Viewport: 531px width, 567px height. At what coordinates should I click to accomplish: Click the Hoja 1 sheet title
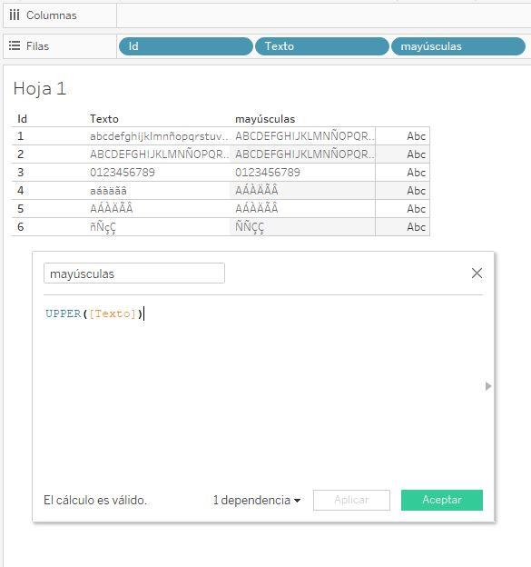point(40,89)
